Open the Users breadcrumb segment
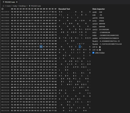This screenshot has width=130, height=113. coord(9,6)
